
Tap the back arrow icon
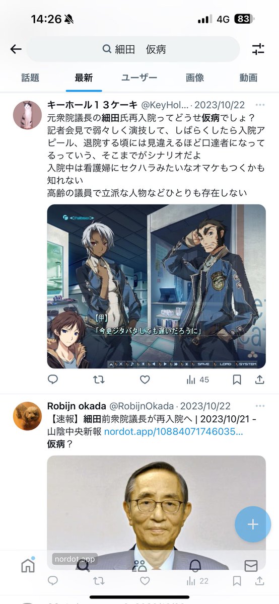click(x=16, y=49)
